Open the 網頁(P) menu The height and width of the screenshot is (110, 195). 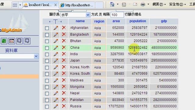(x=159, y=4)
